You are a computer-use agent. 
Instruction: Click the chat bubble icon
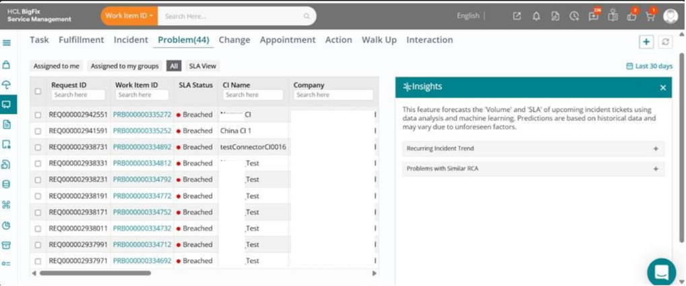pyautogui.click(x=662, y=272)
